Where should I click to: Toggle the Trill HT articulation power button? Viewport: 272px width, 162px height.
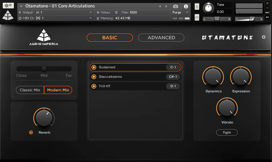pyautogui.click(x=94, y=86)
